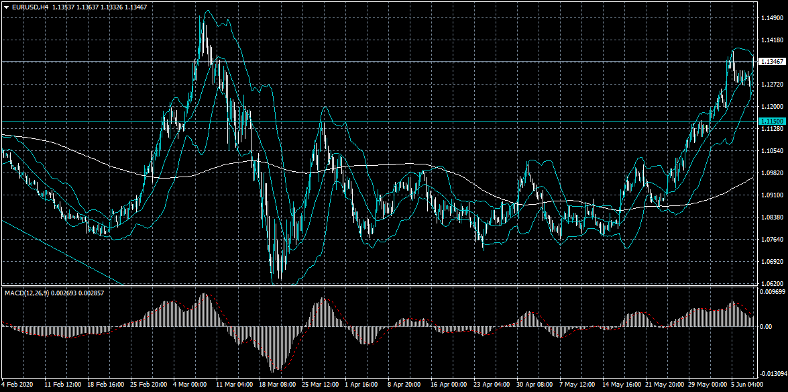Screen dimensions: 788x392
Task: Click the MACD scale value -0.013094
Action: click(x=773, y=374)
